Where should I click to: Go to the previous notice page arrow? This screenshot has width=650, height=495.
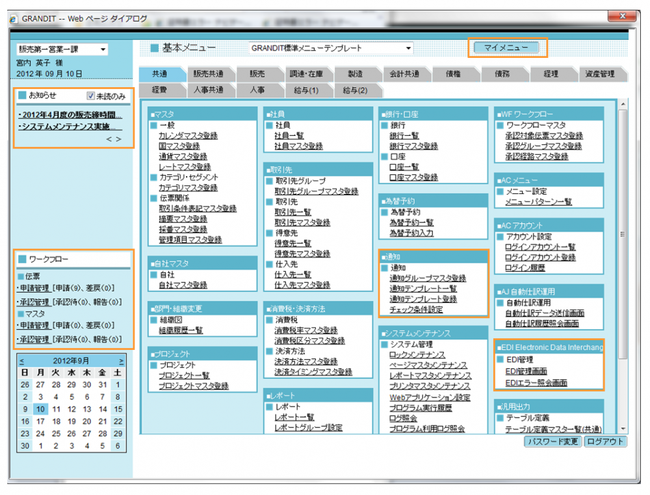click(x=109, y=139)
